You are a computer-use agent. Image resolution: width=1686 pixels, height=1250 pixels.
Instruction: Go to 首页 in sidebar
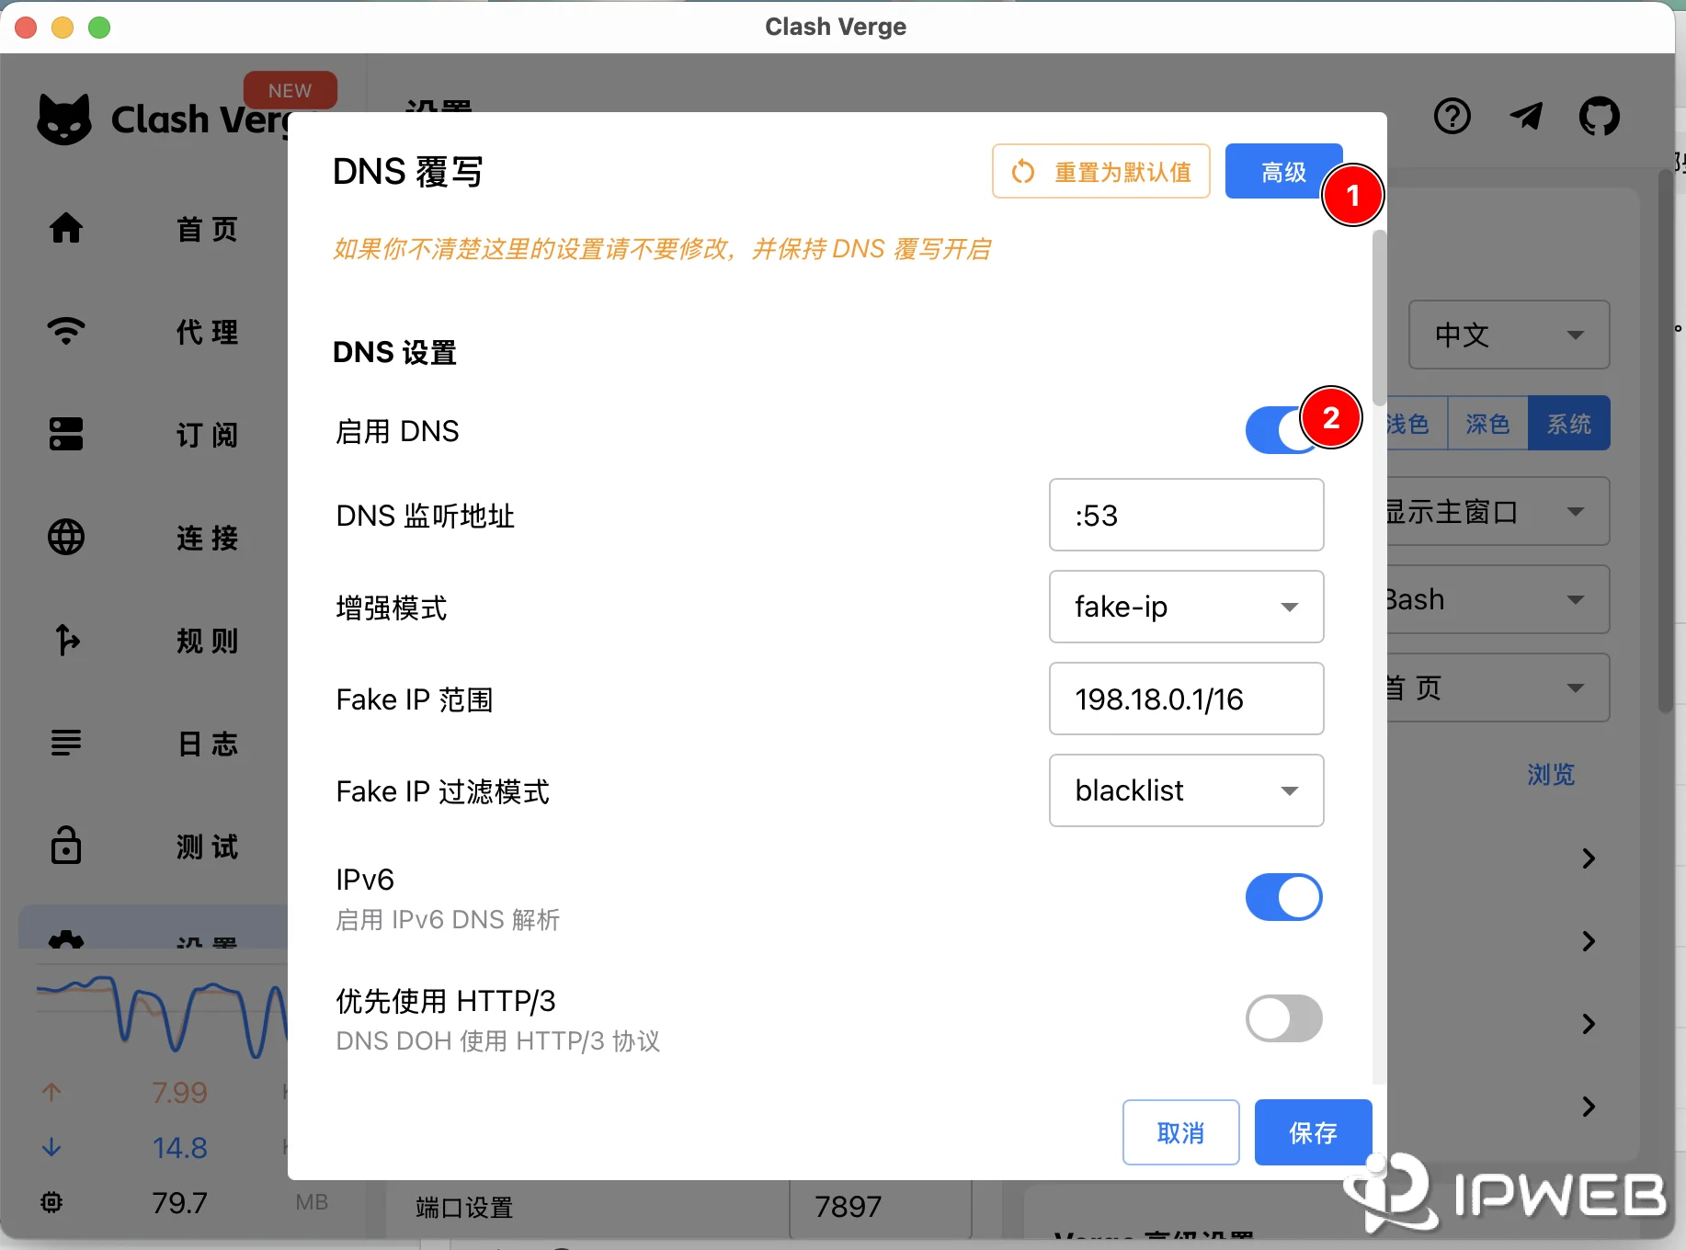[x=208, y=229]
